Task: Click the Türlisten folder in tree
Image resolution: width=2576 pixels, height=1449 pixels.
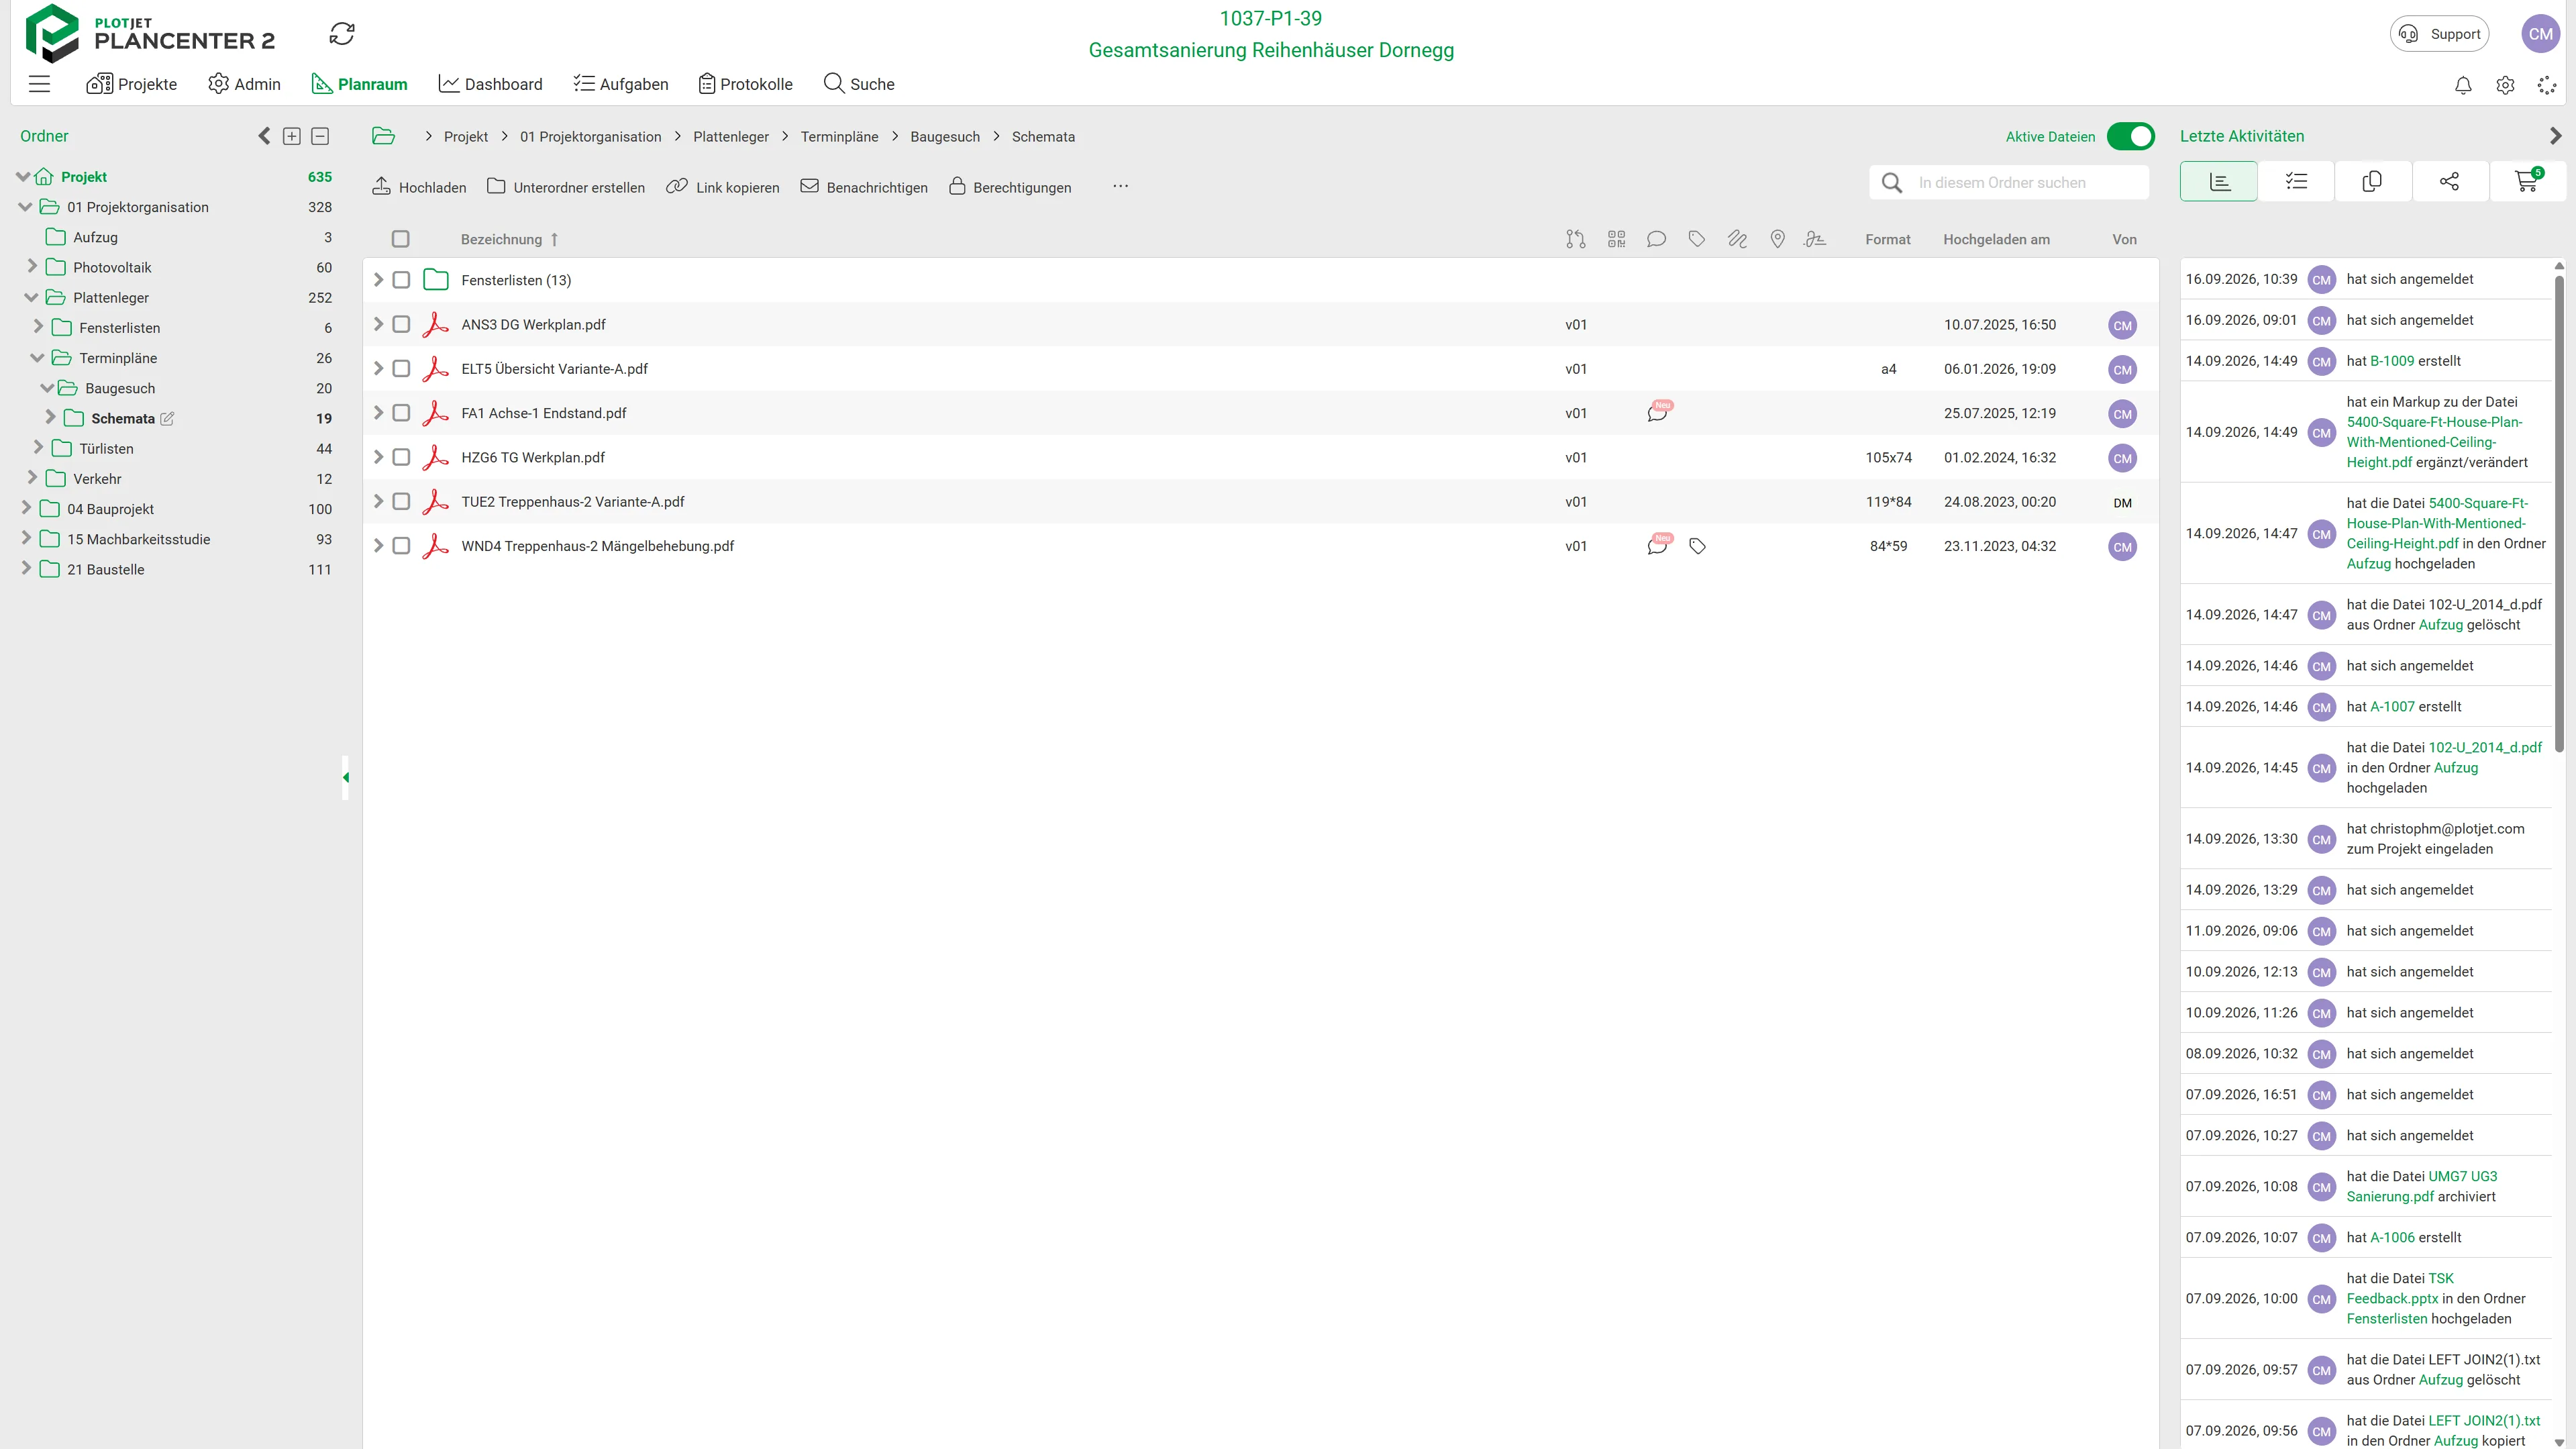Action: 106,449
